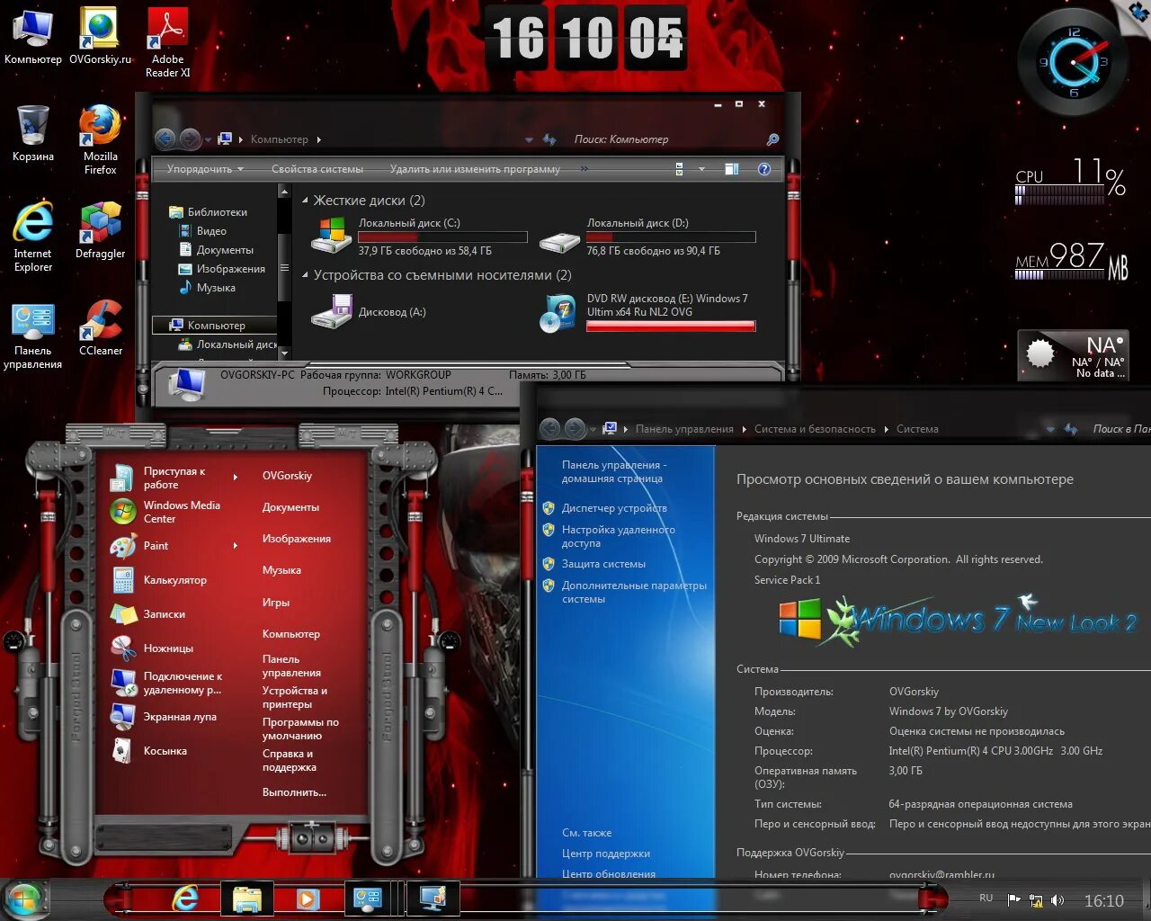This screenshot has height=921, width=1151.
Task: Open the view options dropdown arrow
Action: [x=702, y=169]
